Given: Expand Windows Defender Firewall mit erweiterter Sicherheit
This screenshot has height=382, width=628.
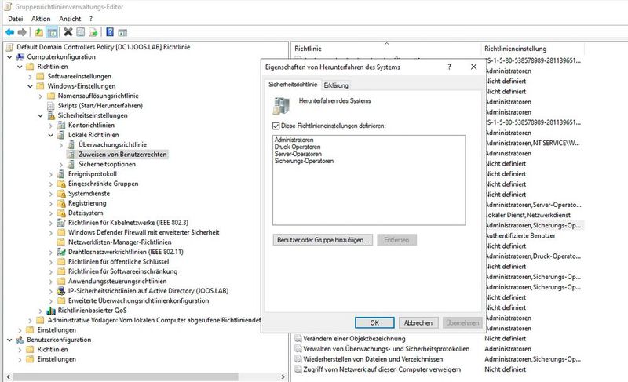Looking at the screenshot, I should 51,232.
